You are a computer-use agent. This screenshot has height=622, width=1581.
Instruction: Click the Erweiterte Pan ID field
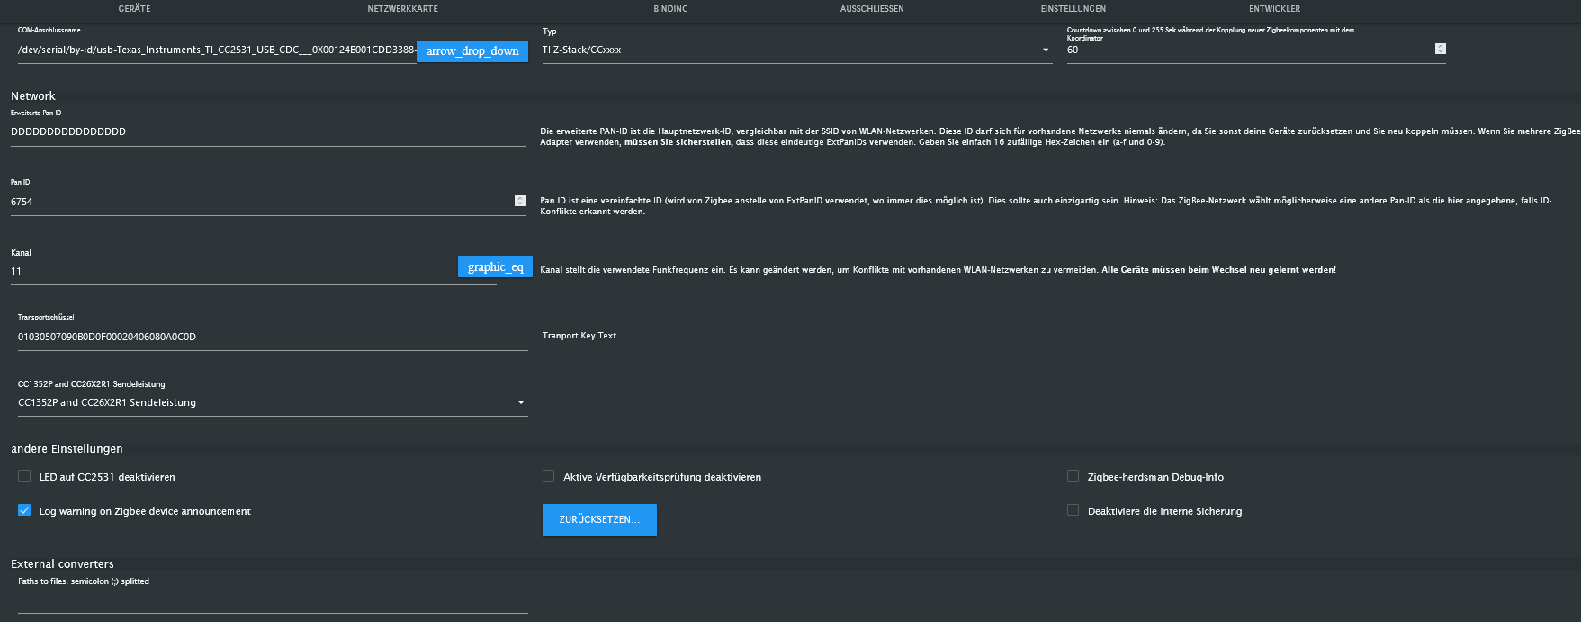(x=266, y=131)
